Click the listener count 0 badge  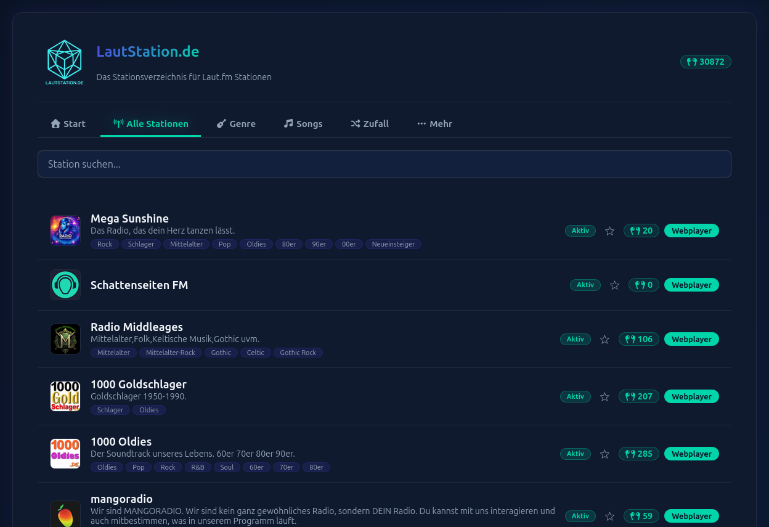click(x=643, y=285)
